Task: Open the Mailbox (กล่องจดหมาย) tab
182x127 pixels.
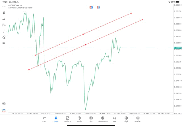Action: pos(103,119)
